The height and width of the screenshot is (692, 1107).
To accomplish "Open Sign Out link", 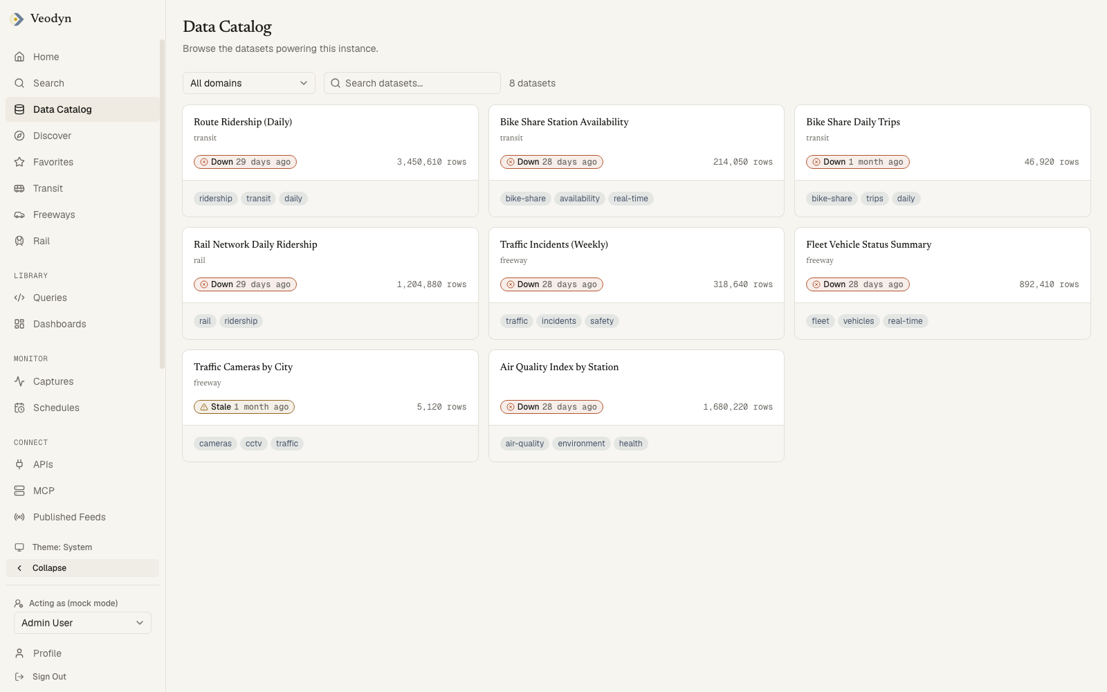I will point(82,677).
